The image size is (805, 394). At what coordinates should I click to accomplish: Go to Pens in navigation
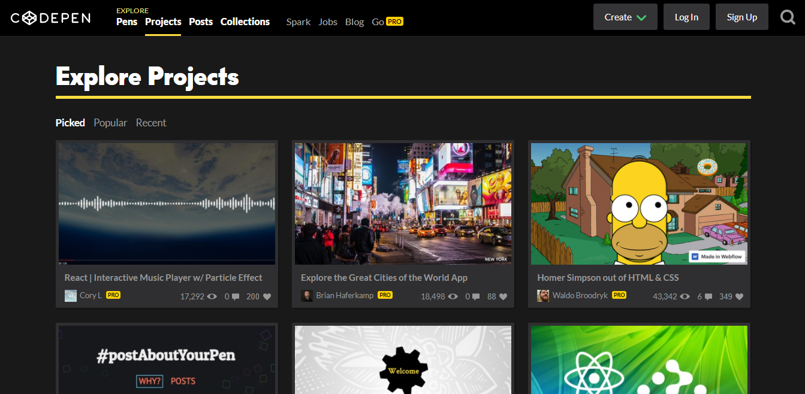tap(126, 22)
